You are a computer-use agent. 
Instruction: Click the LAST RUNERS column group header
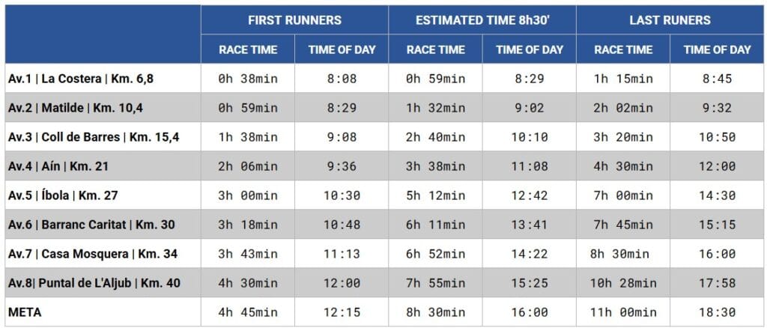[x=670, y=20]
